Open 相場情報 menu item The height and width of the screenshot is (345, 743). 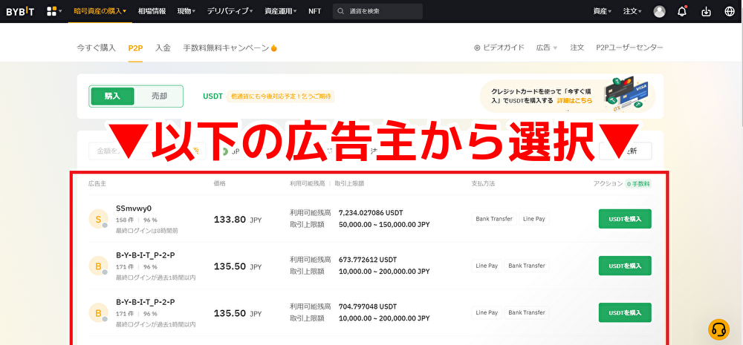[152, 11]
